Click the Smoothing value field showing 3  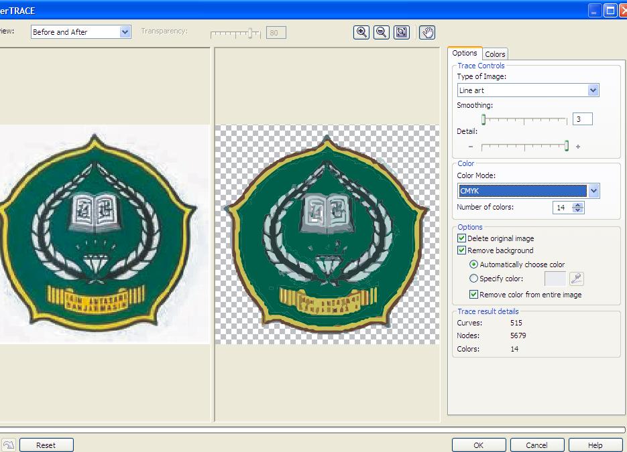point(583,119)
